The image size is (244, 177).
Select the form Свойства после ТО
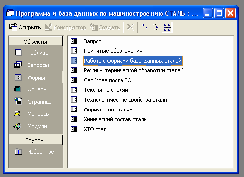(x=108, y=80)
